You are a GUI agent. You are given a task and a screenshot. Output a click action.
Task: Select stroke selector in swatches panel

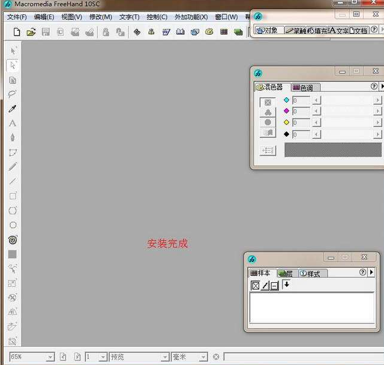(265, 286)
